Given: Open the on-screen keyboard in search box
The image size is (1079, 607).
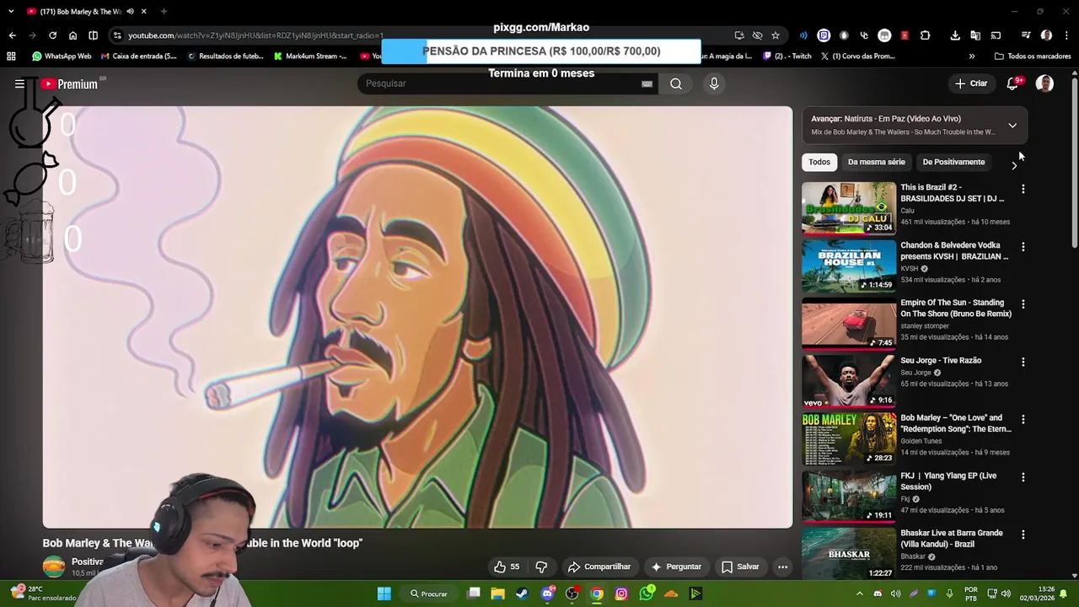Looking at the screenshot, I should [647, 83].
